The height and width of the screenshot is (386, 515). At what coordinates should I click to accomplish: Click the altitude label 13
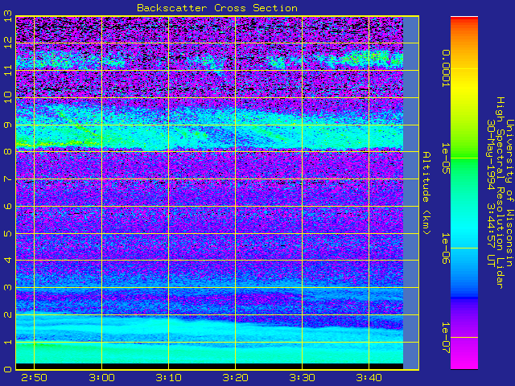(8, 16)
